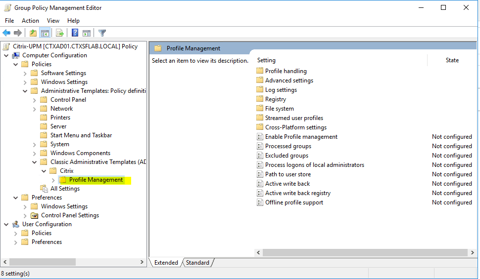Viewport: 480px width, 279px height.
Task: Sort by the State column header
Action: pos(452,60)
